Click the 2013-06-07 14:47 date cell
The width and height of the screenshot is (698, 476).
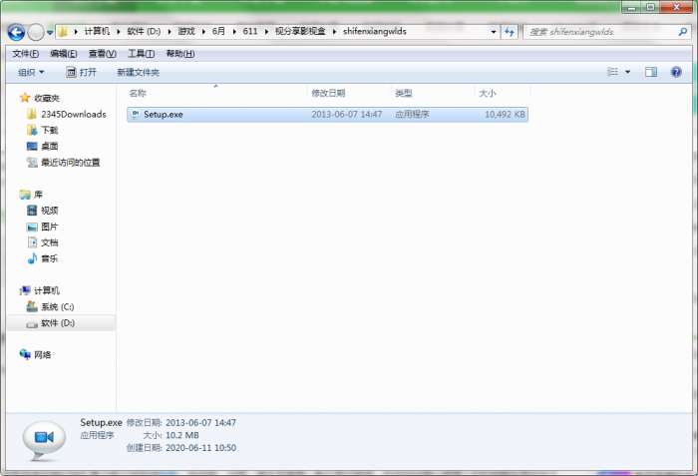(346, 115)
